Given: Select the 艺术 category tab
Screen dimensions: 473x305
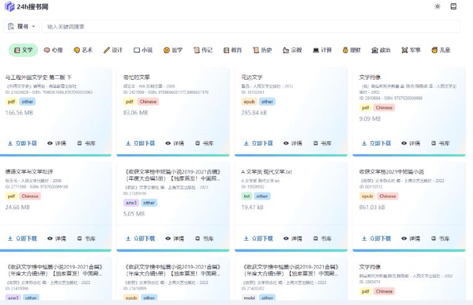Looking at the screenshot, I should coord(83,50).
